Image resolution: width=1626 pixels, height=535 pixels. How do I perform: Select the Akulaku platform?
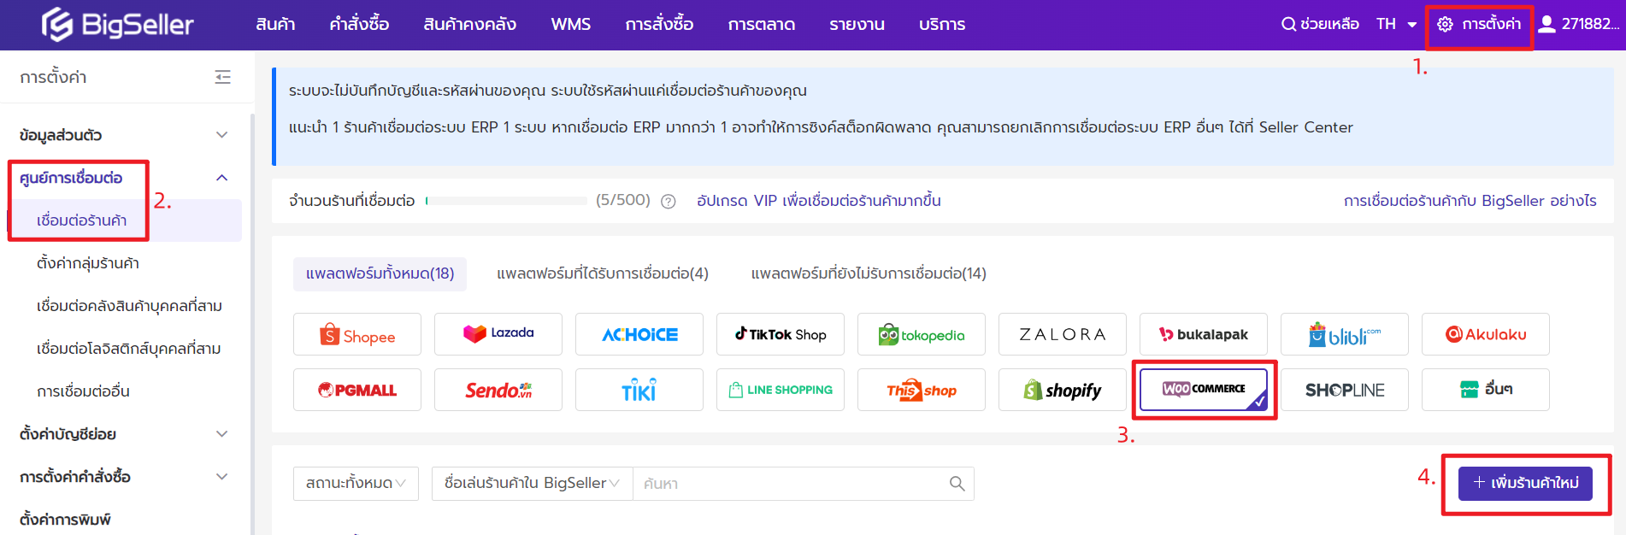pos(1486,334)
